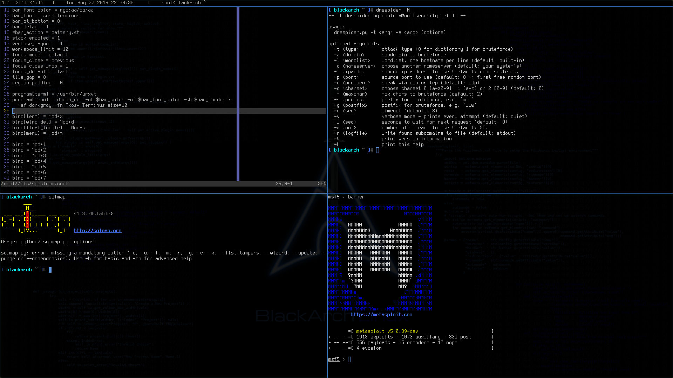Screen dimensions: 673x378
Task: Open the http://sqlmap.org link
Action: click(x=97, y=231)
